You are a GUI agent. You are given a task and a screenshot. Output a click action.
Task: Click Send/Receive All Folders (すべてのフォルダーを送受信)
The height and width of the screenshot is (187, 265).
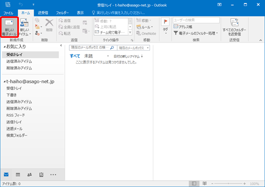(x=234, y=27)
